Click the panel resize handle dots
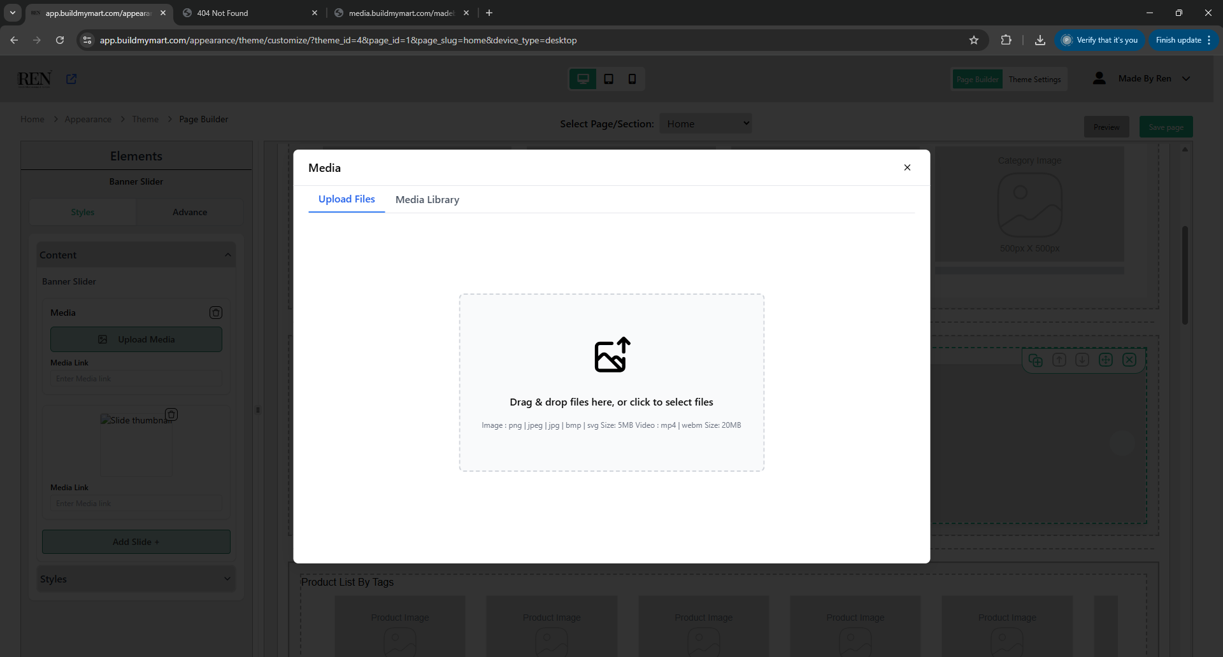The image size is (1223, 657). (x=258, y=410)
